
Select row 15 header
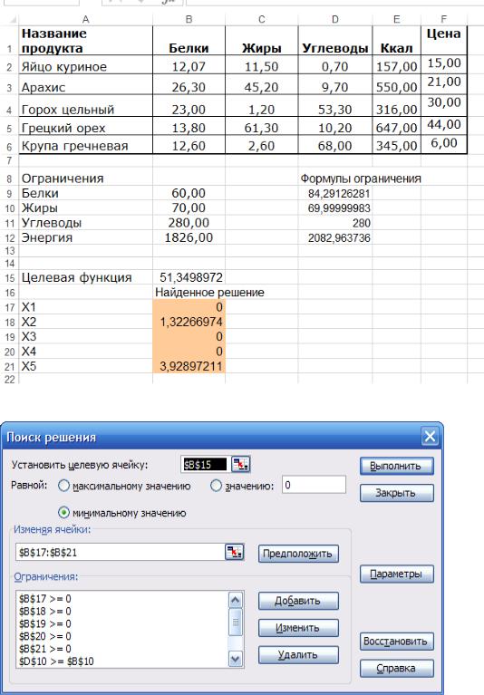point(9,278)
